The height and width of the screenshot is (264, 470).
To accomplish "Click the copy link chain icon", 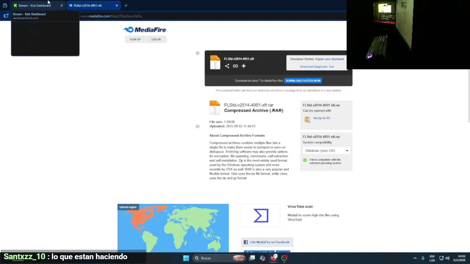I will coord(235,66).
